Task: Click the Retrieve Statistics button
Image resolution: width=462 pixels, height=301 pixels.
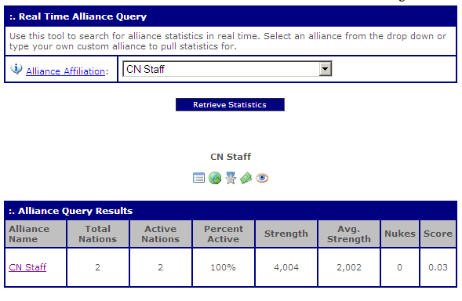Action: coord(230,104)
